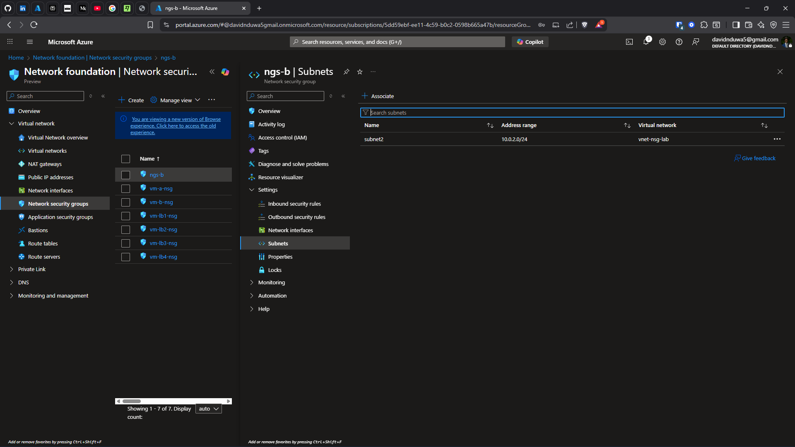Sort subnets by Virtual network

point(764,125)
